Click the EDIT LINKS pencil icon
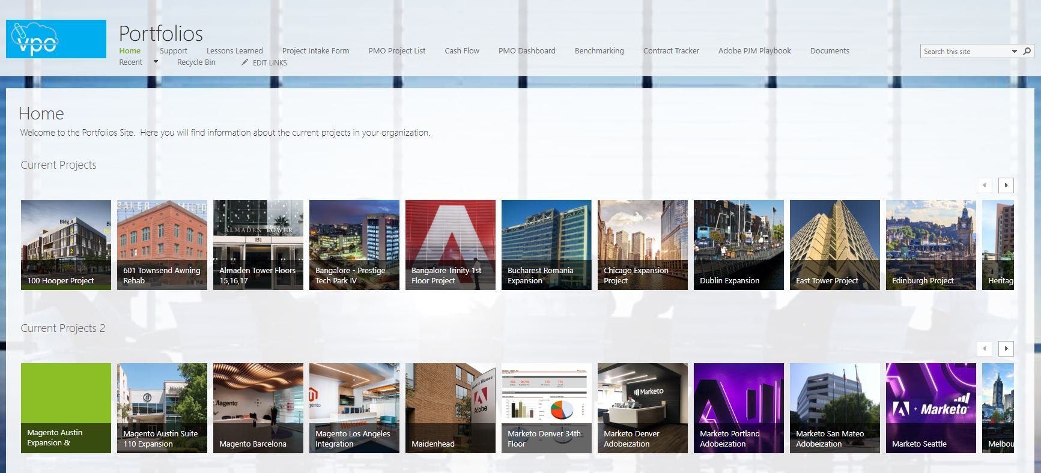 tap(244, 62)
